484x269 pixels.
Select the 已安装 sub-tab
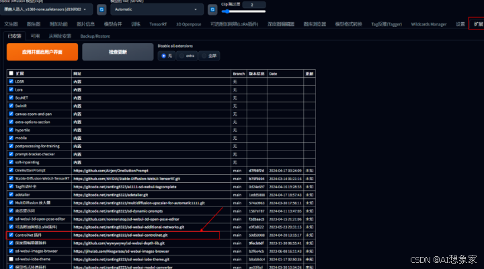click(15, 36)
